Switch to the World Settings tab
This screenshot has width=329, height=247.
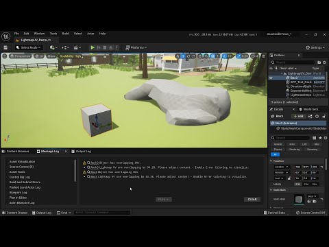pos(309,109)
